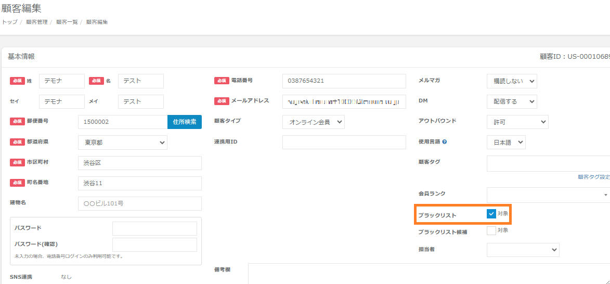Open the アウトバウンド 許可 dropdown
The image size is (610, 284).
(517, 122)
